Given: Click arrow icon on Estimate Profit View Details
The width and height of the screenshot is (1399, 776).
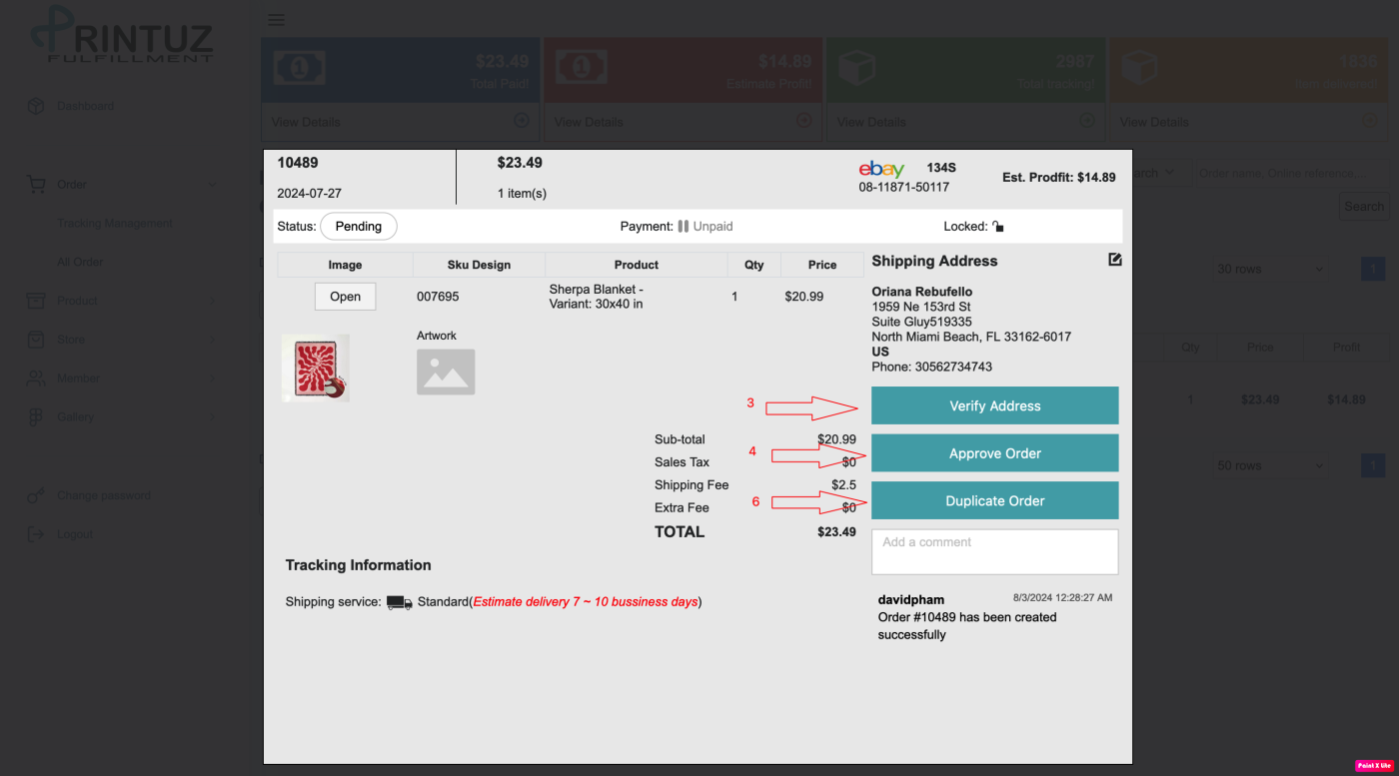Looking at the screenshot, I should (804, 121).
